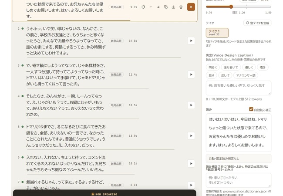
Task: Play segment 7 about 煮崩れするじゃん
Action: [x=191, y=185]
